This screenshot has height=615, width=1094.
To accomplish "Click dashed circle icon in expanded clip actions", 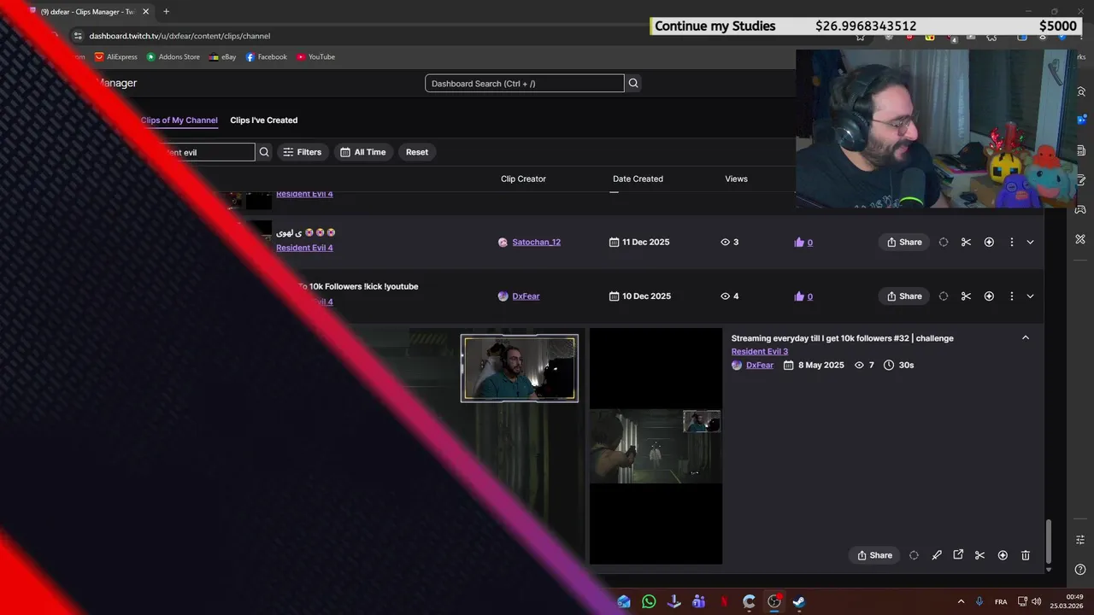I will pyautogui.click(x=914, y=555).
